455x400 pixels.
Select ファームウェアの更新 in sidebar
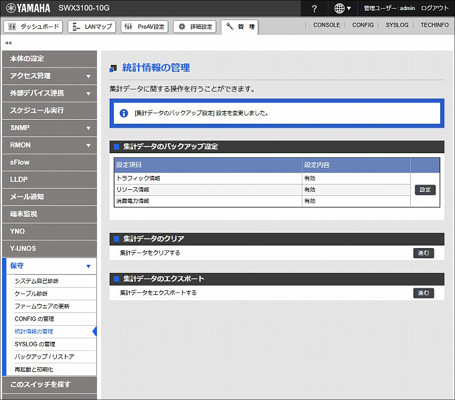coord(42,306)
